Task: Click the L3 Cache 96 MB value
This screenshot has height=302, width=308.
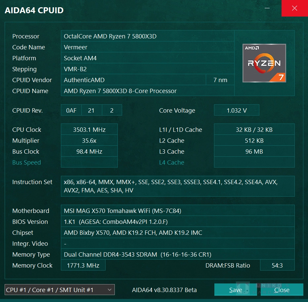Action: 254,151
